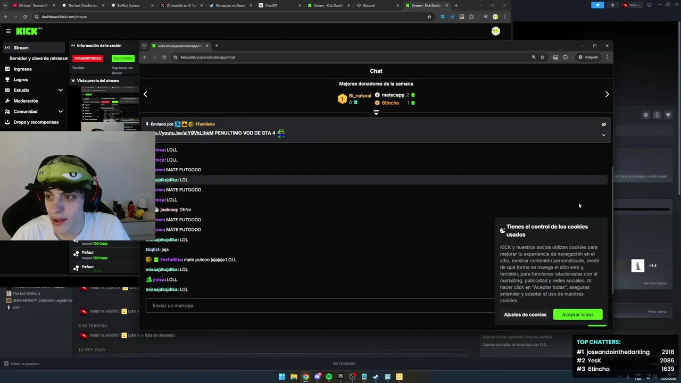Screen dimensions: 681x383
Task: Click the ENCENDIDO status badge
Action: pyautogui.click(x=123, y=58)
